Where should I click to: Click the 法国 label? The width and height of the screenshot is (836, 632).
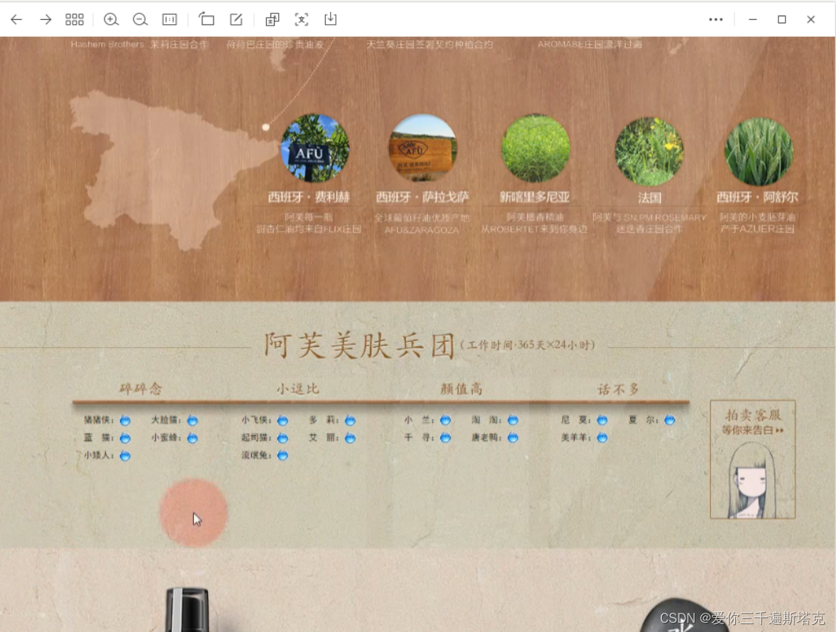tap(649, 198)
